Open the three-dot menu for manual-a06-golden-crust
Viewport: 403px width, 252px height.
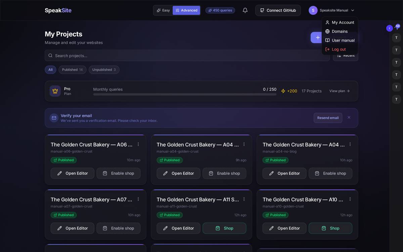click(x=138, y=144)
